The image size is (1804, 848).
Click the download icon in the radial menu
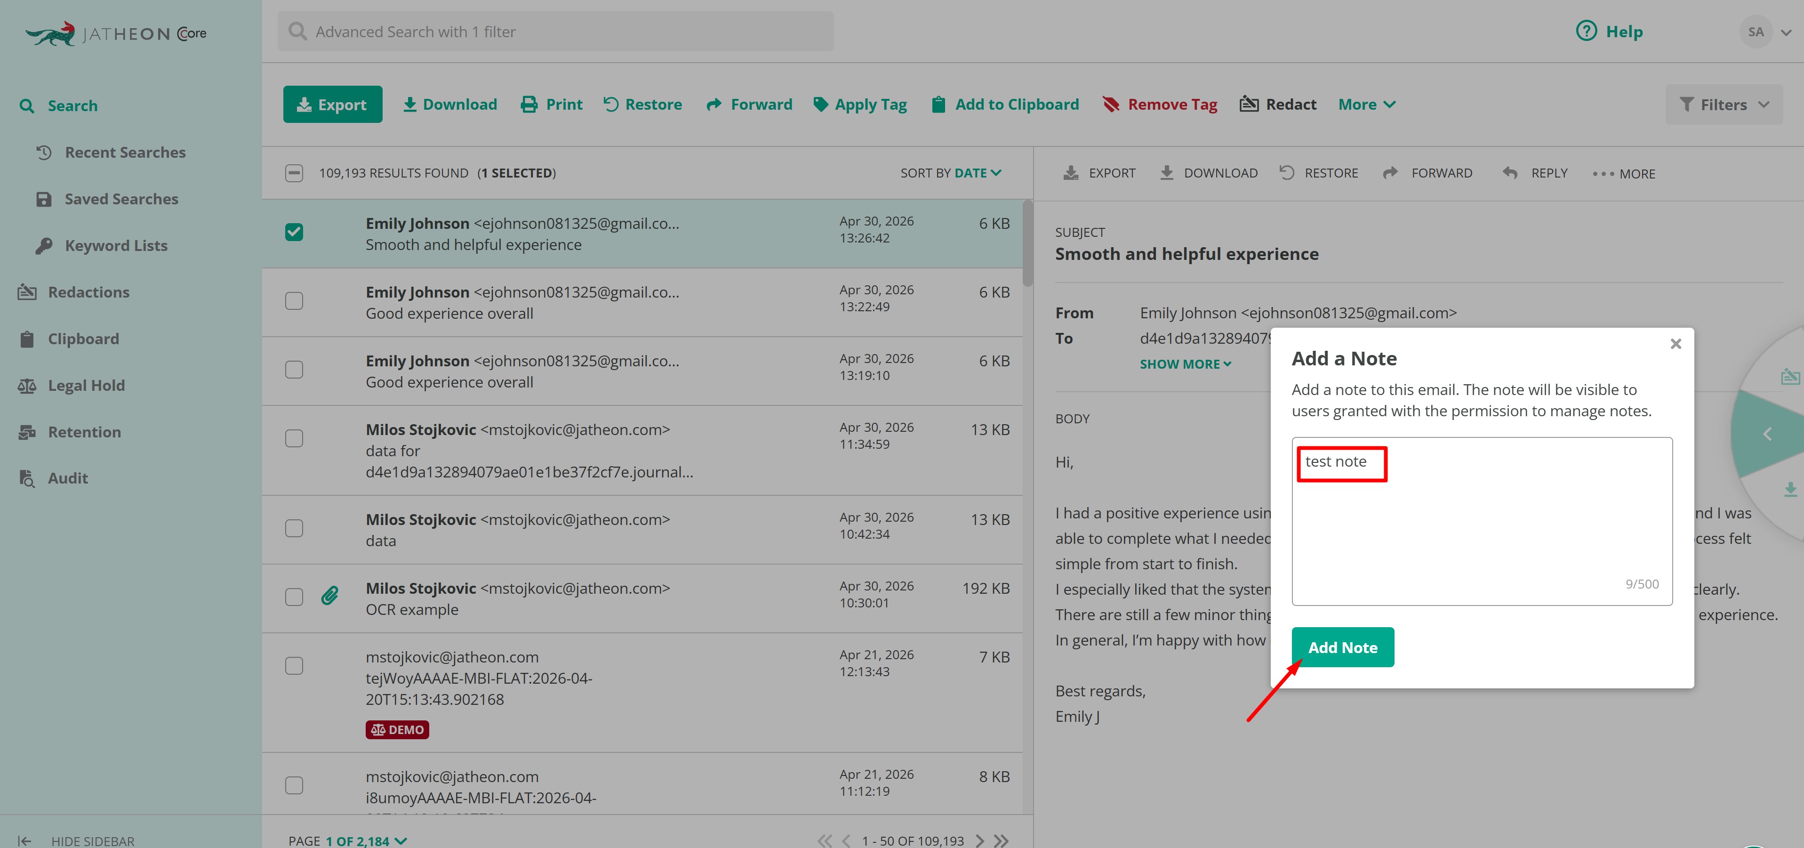[1790, 489]
